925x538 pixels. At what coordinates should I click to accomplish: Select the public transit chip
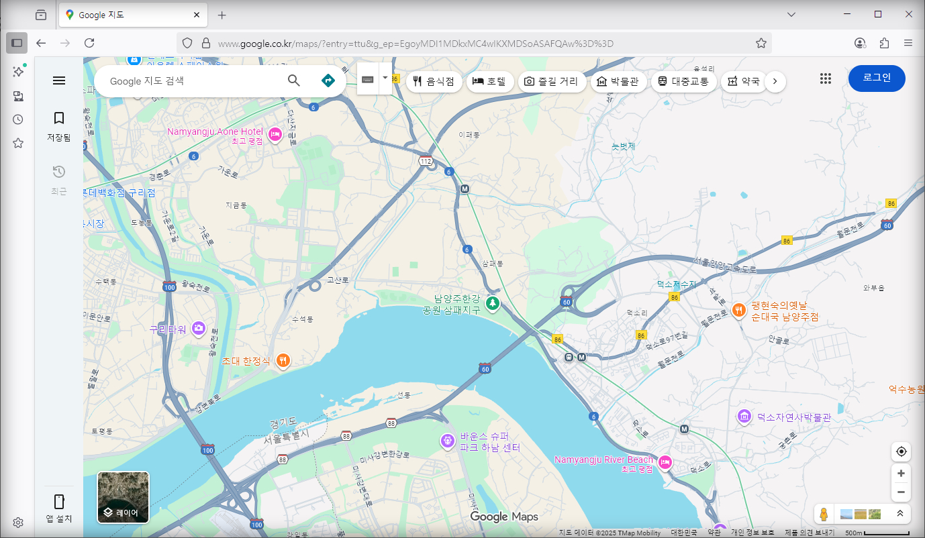[683, 81]
